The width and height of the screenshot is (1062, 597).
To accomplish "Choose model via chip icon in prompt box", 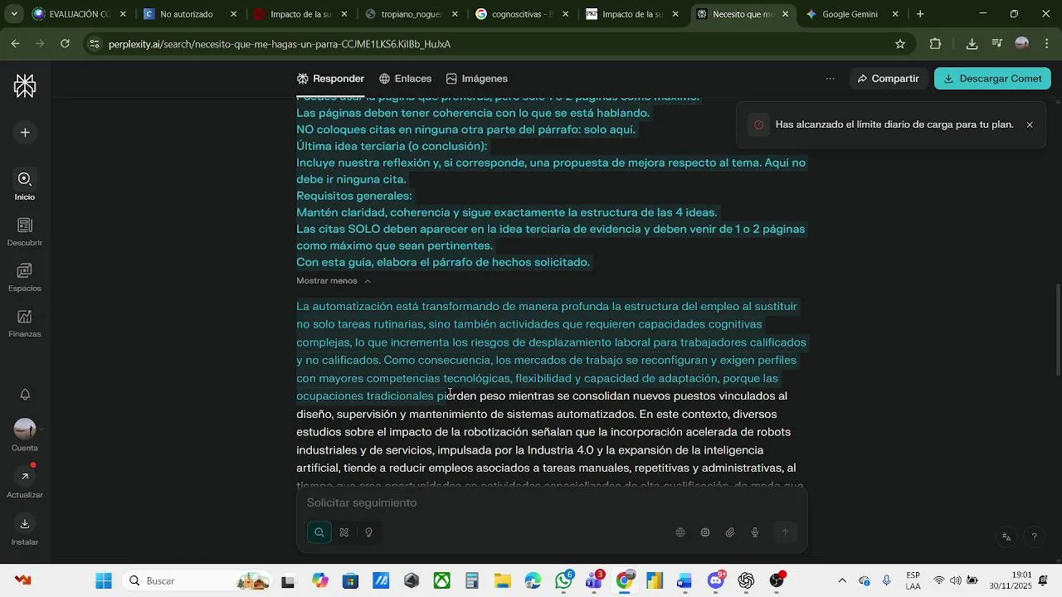I will pyautogui.click(x=705, y=532).
